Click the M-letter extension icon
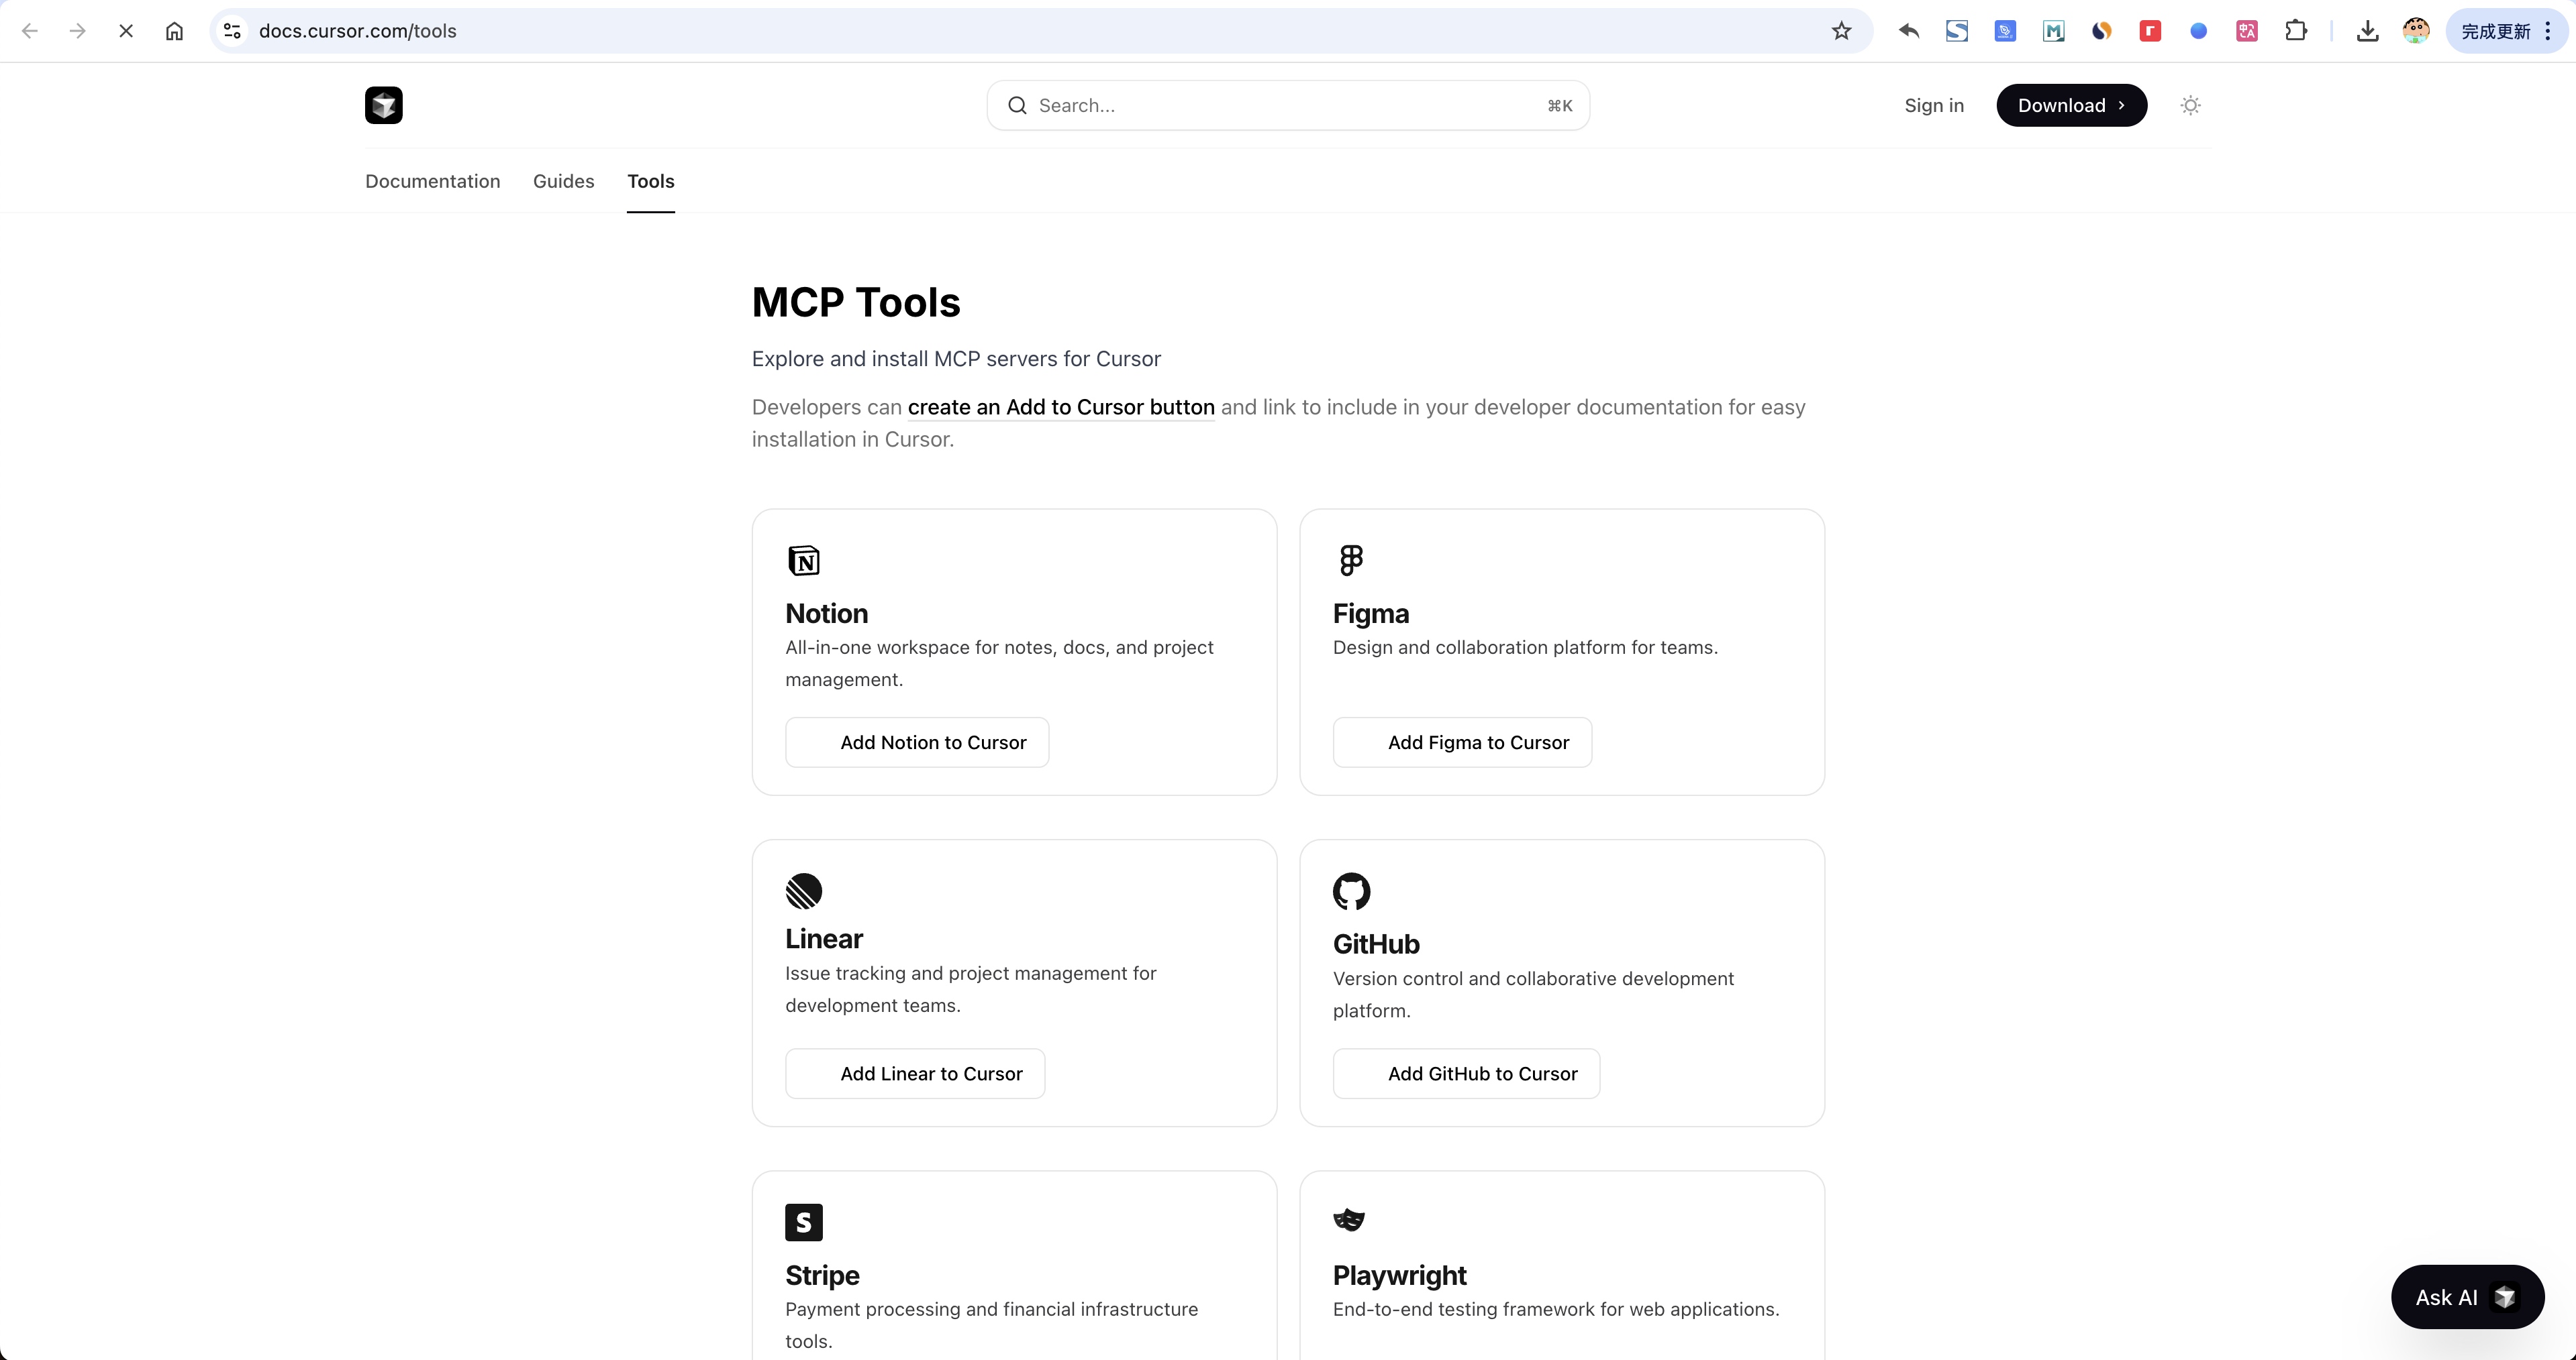 click(2053, 31)
